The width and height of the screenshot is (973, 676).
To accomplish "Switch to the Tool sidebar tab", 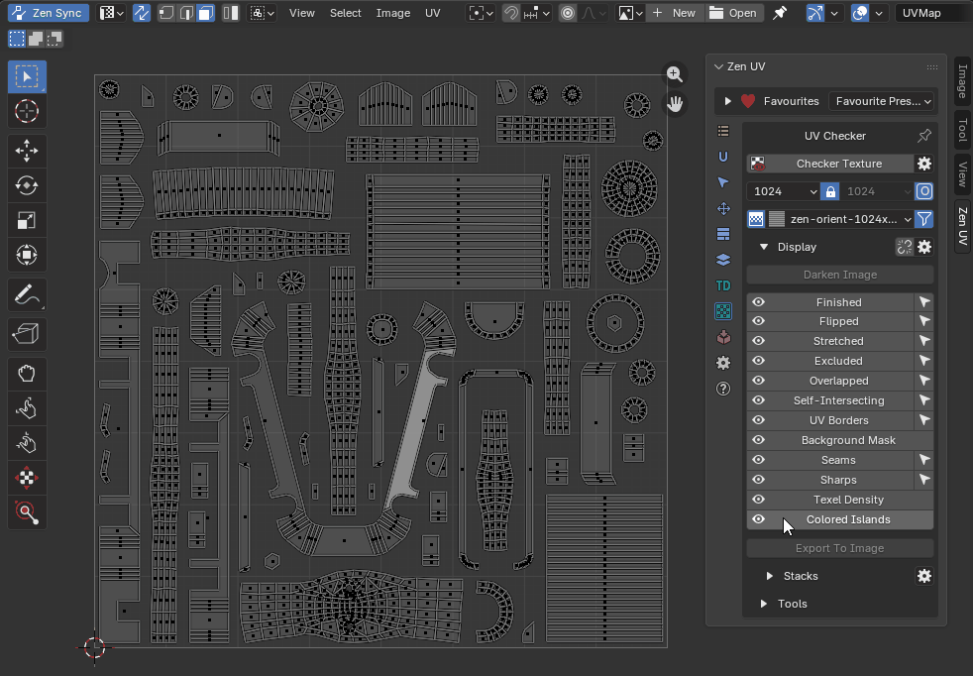I will coord(961,130).
